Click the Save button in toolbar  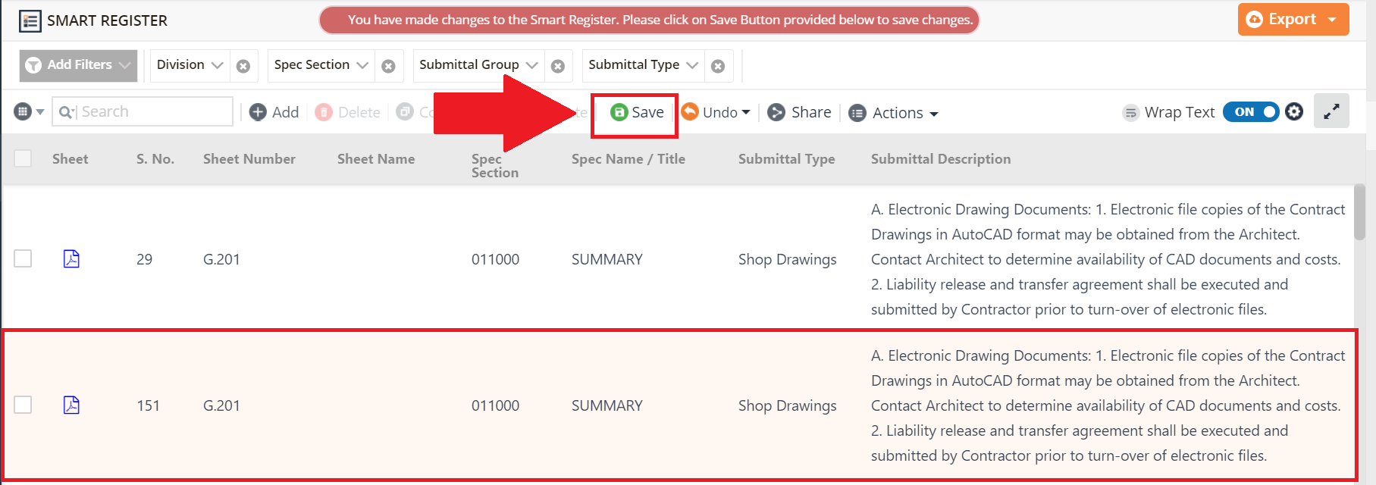[x=637, y=113]
